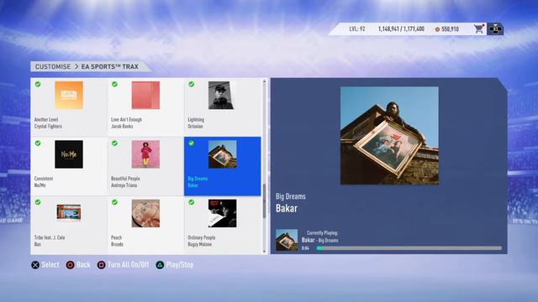
Task: Click the 550,910 coin balance
Action: (451, 29)
